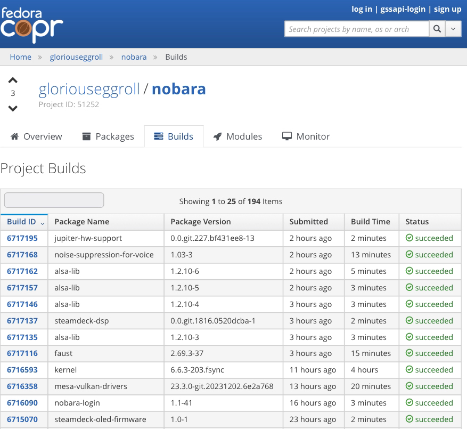This screenshot has width=467, height=429.
Task: Downvote the project with the down chevron
Action: [13, 108]
